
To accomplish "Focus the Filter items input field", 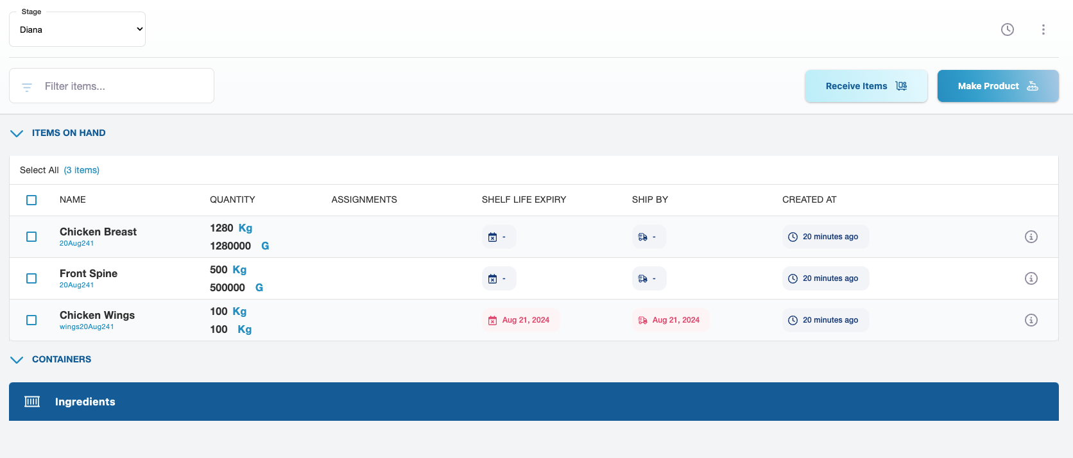I will 122,86.
